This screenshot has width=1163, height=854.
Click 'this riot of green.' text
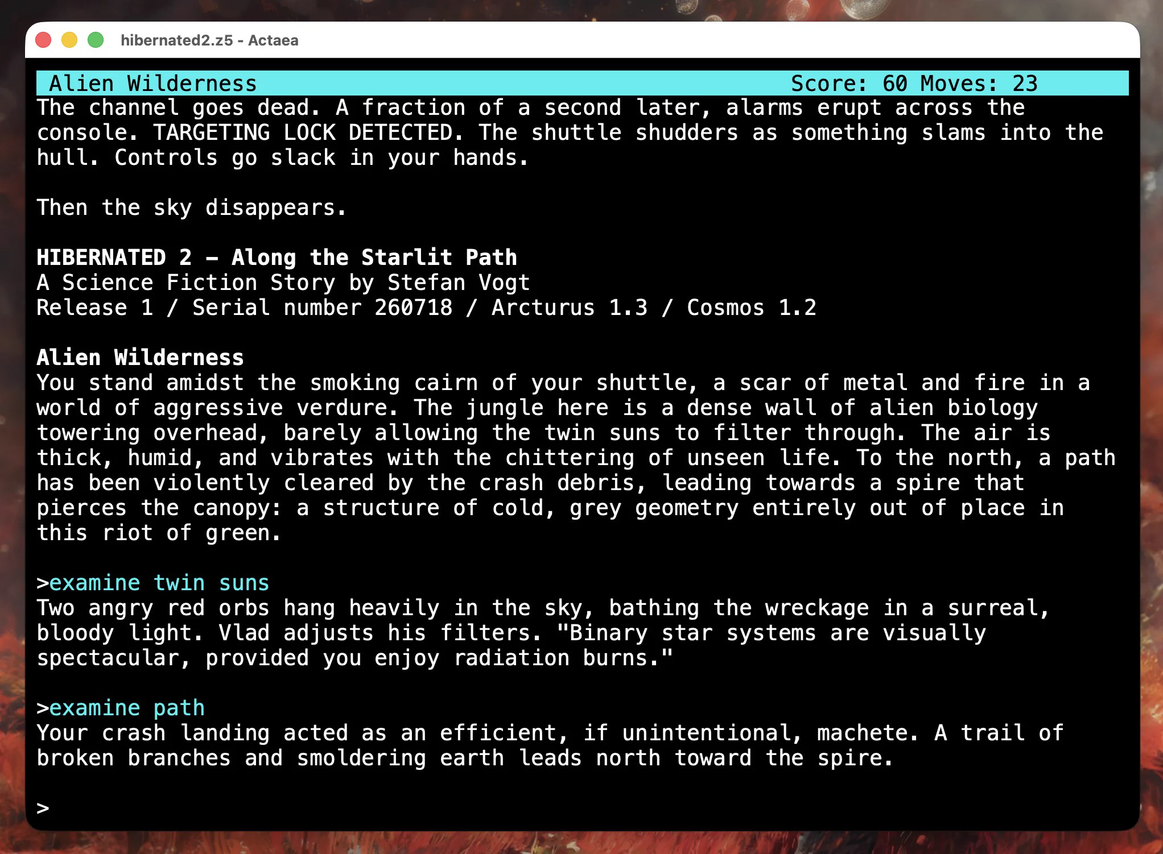[159, 533]
